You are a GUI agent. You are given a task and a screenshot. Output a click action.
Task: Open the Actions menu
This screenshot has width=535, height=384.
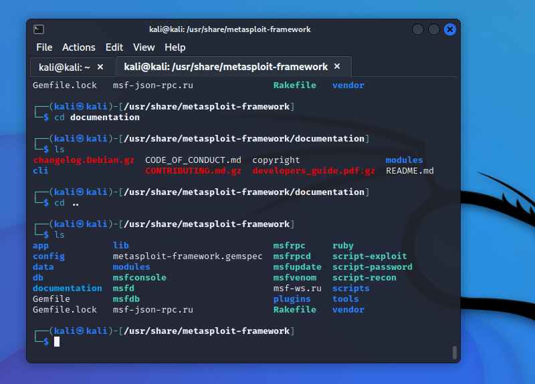(79, 47)
